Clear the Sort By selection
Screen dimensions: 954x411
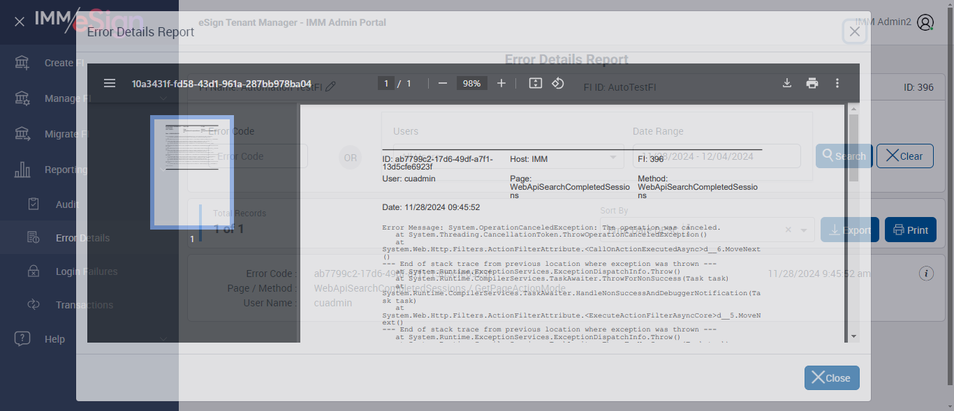[x=788, y=230]
